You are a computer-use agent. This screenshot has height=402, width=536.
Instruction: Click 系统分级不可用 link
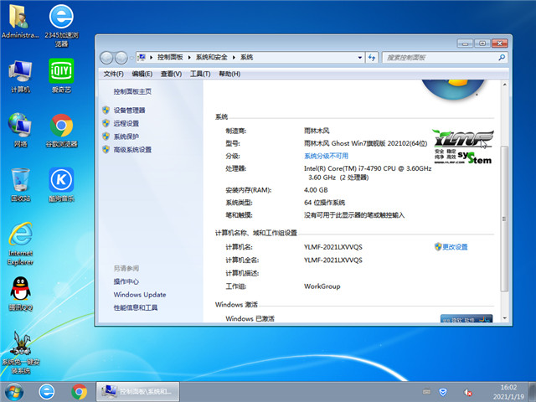[x=326, y=156]
